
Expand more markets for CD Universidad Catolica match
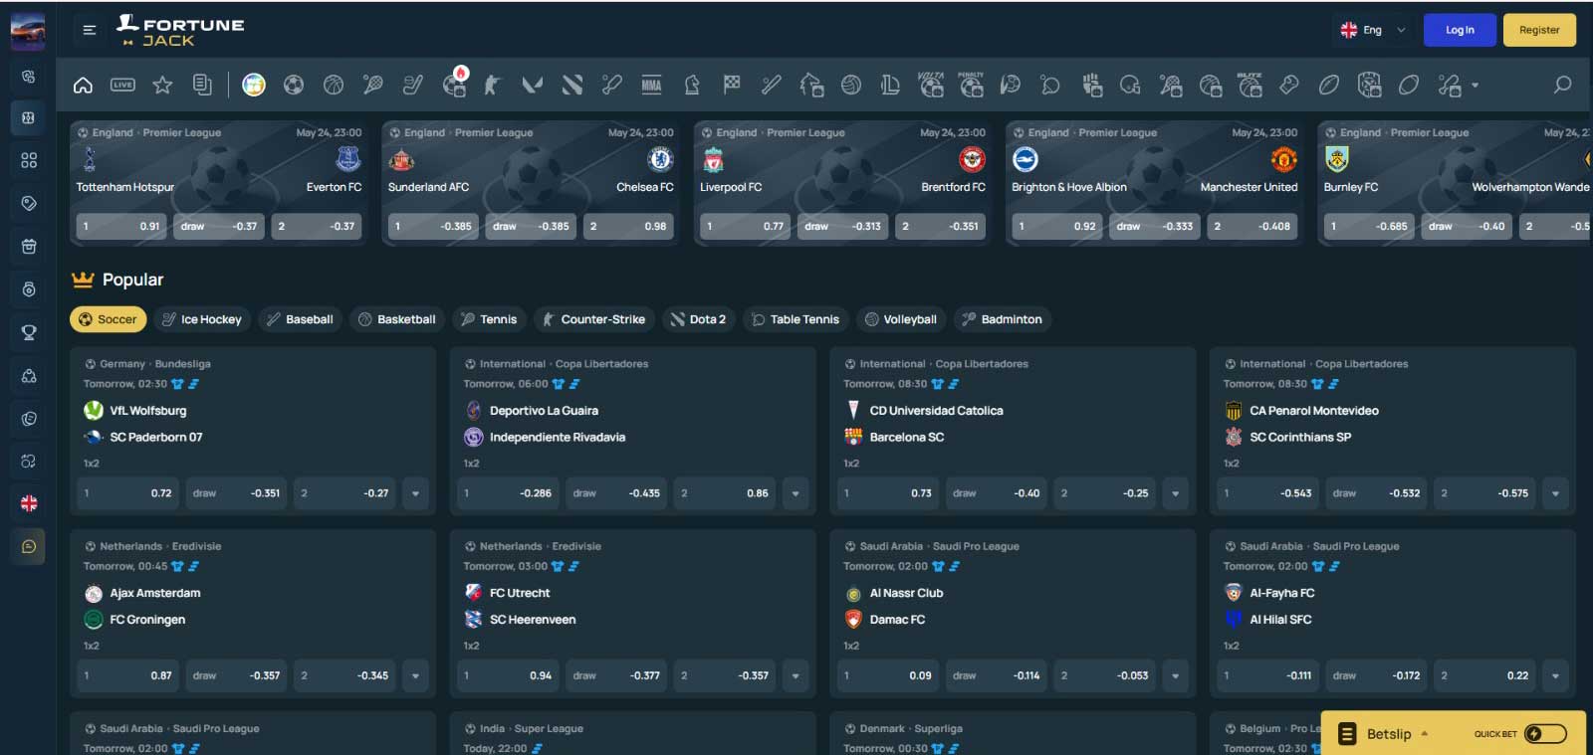click(x=1176, y=493)
